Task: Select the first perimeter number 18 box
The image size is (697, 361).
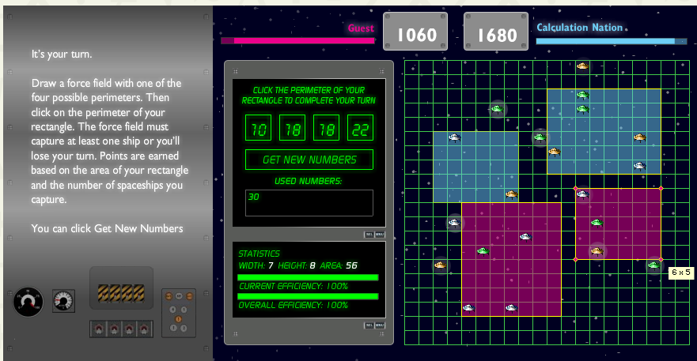Action: tap(292, 128)
